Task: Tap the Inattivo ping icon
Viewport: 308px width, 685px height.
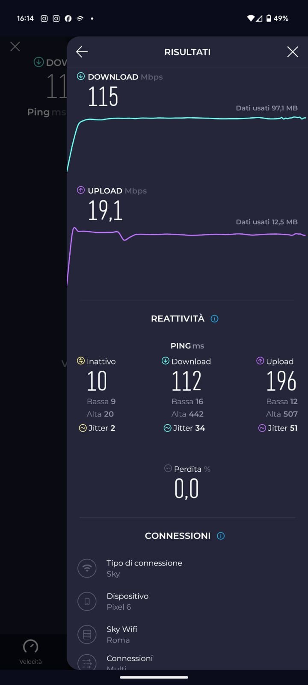Action: coord(80,361)
